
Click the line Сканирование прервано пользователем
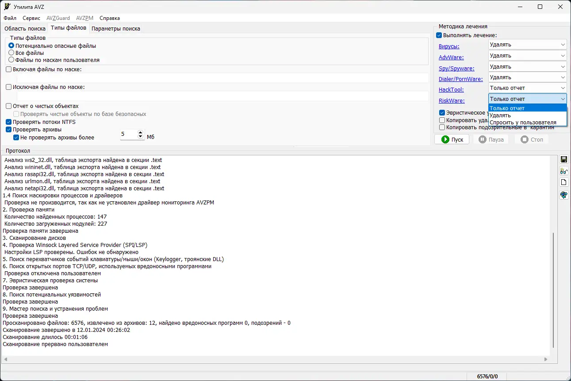click(55, 344)
